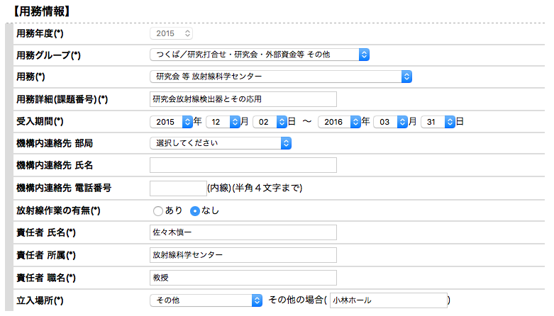Open the start year 2015 dropdown
This screenshot has width=554, height=316.
171,121
